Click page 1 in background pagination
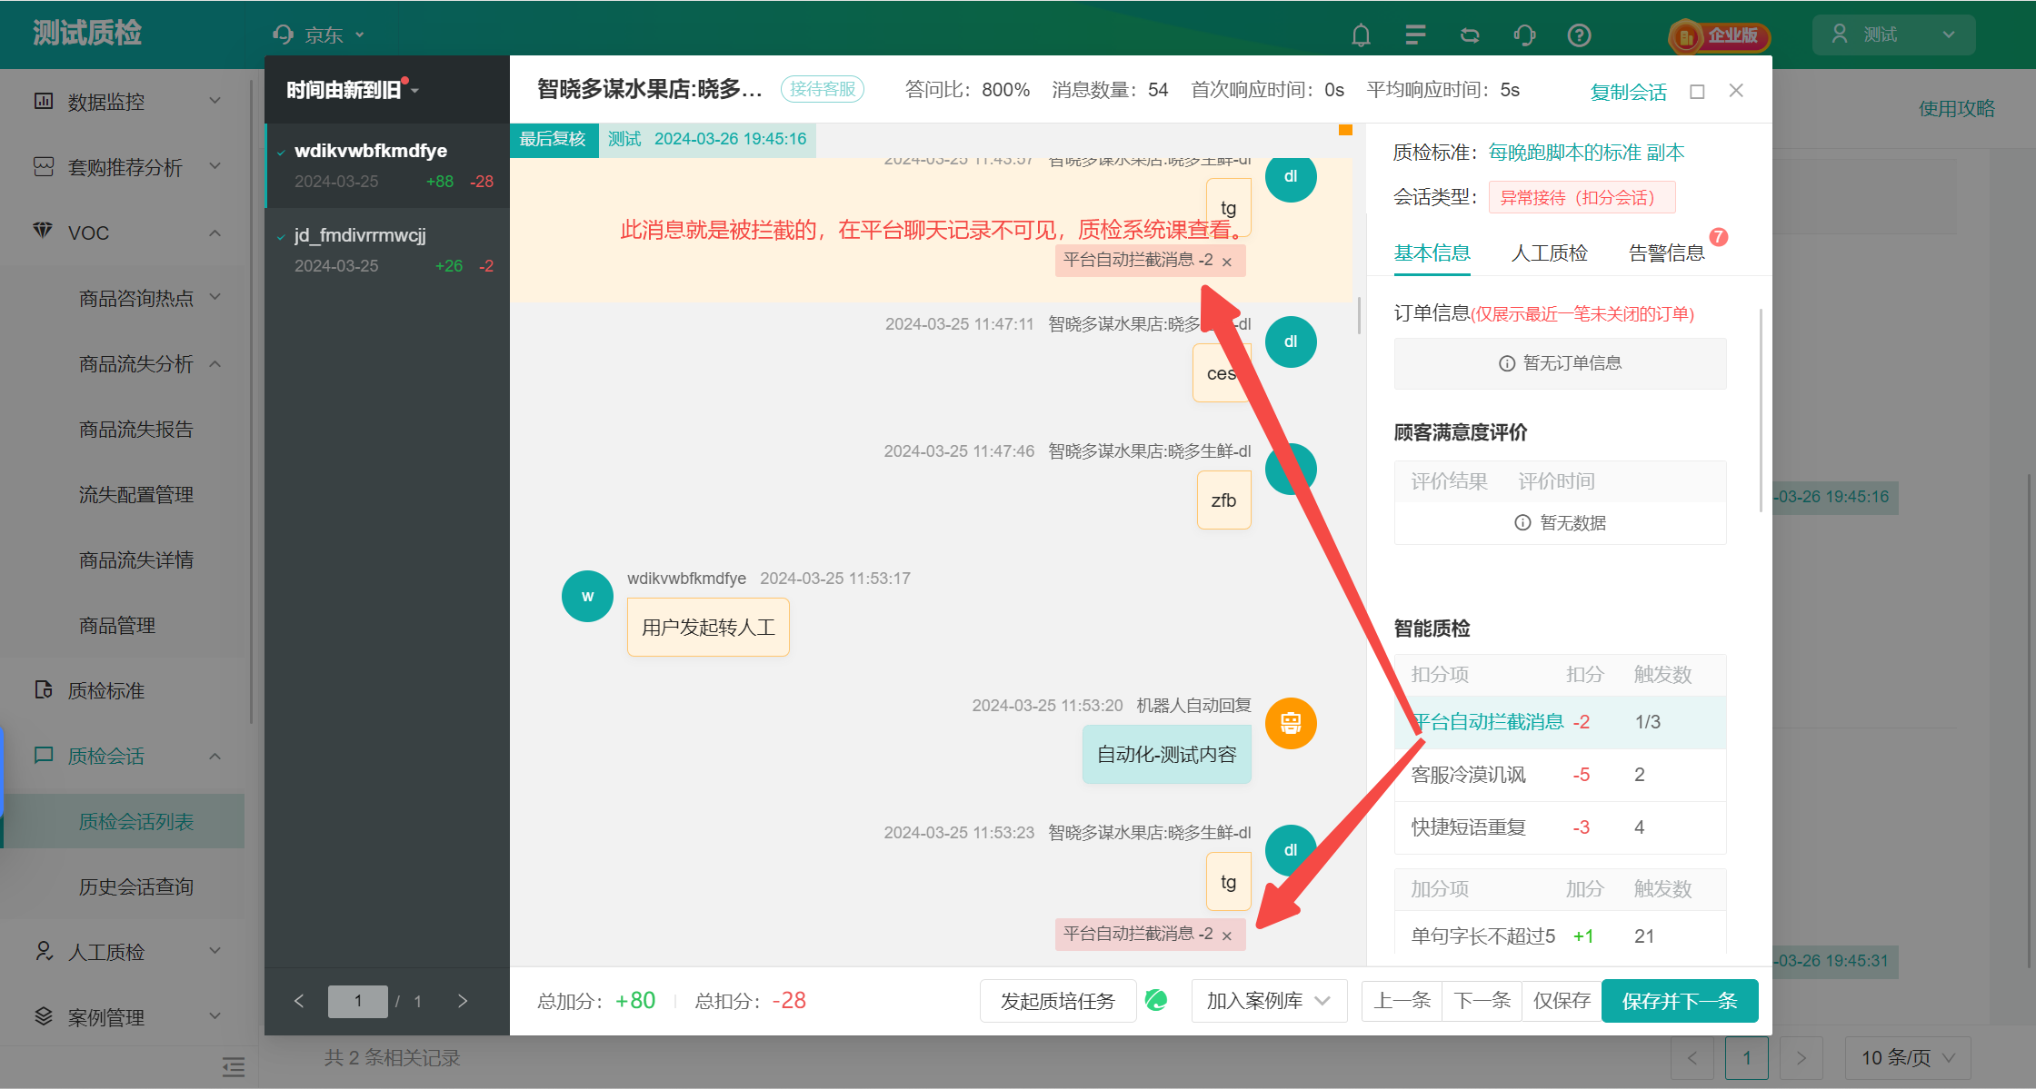Viewport: 2036px width, 1089px height. tap(1747, 1058)
